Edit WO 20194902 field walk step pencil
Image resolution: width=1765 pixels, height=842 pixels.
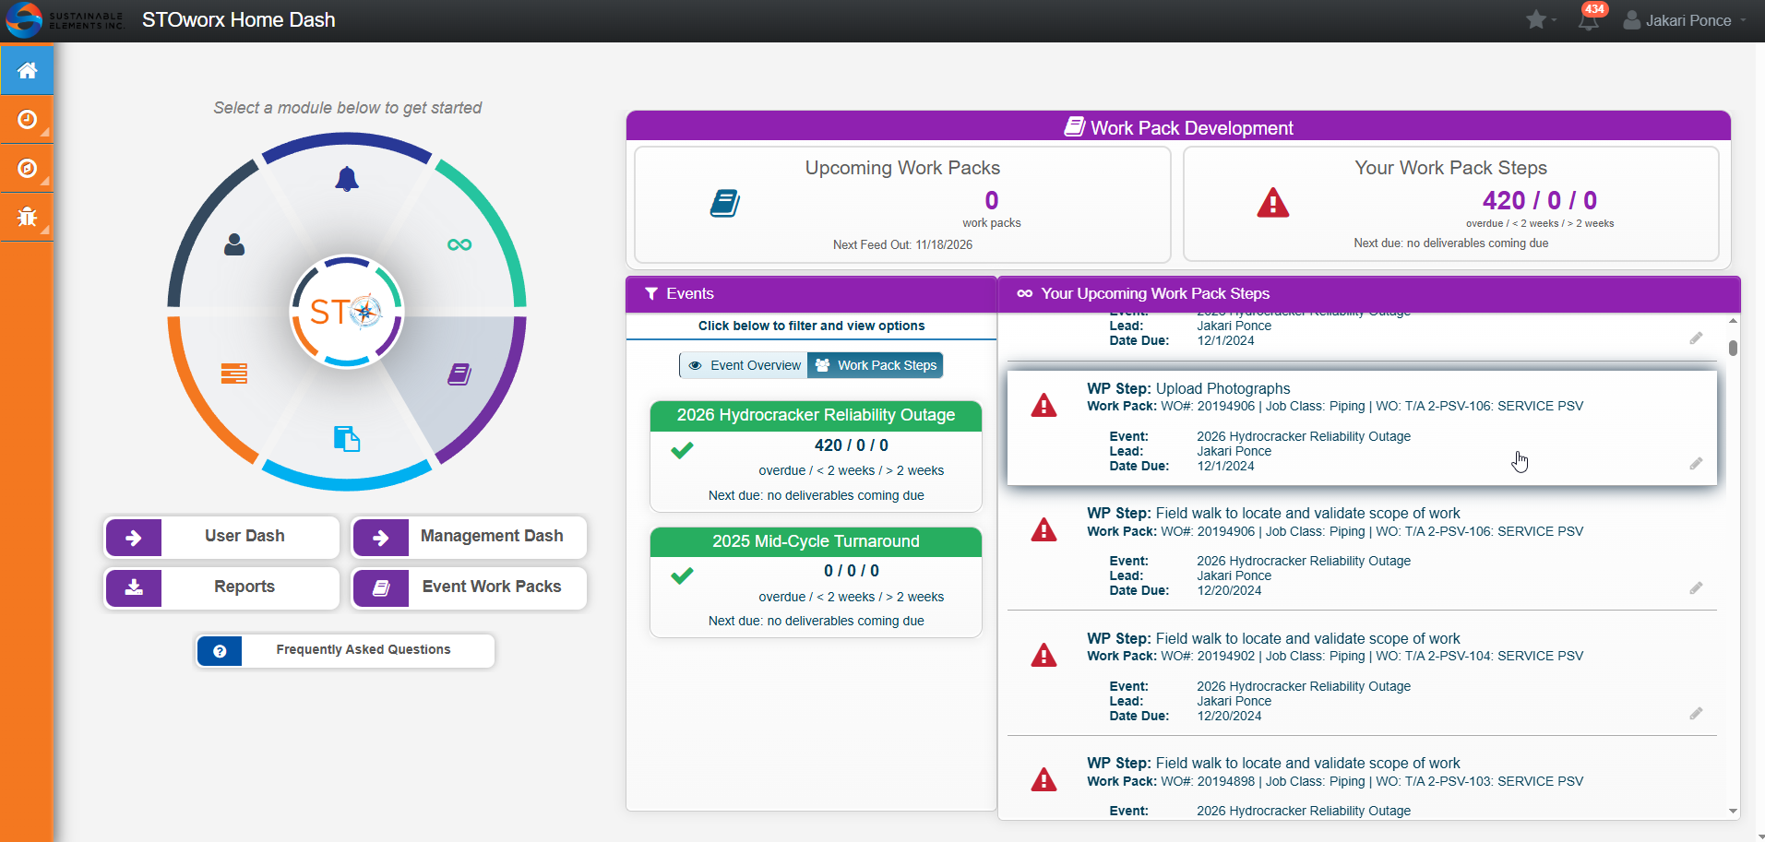(x=1696, y=713)
